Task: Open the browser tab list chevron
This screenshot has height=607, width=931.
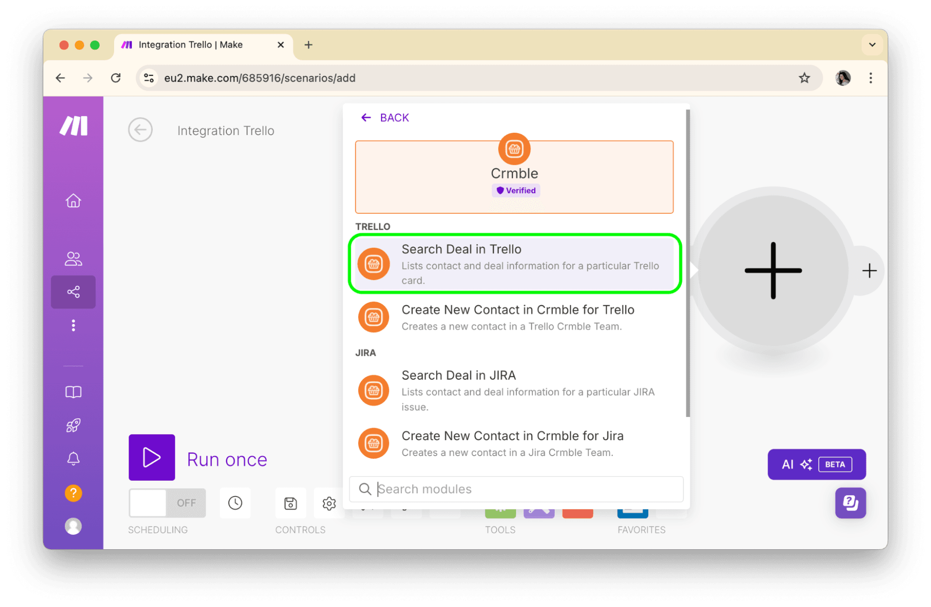Action: (872, 45)
